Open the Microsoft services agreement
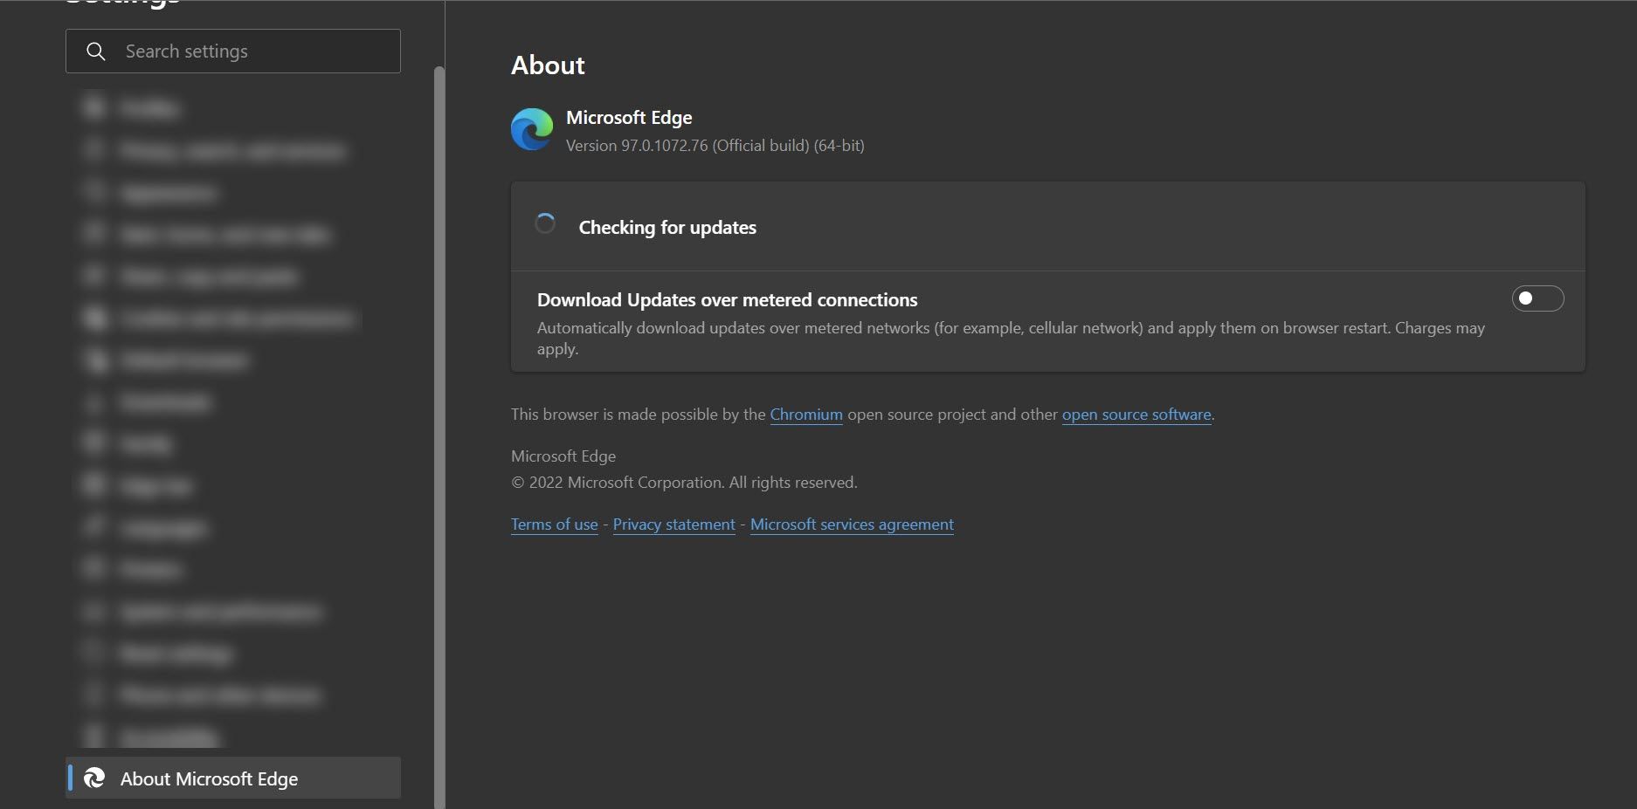 tap(851, 524)
